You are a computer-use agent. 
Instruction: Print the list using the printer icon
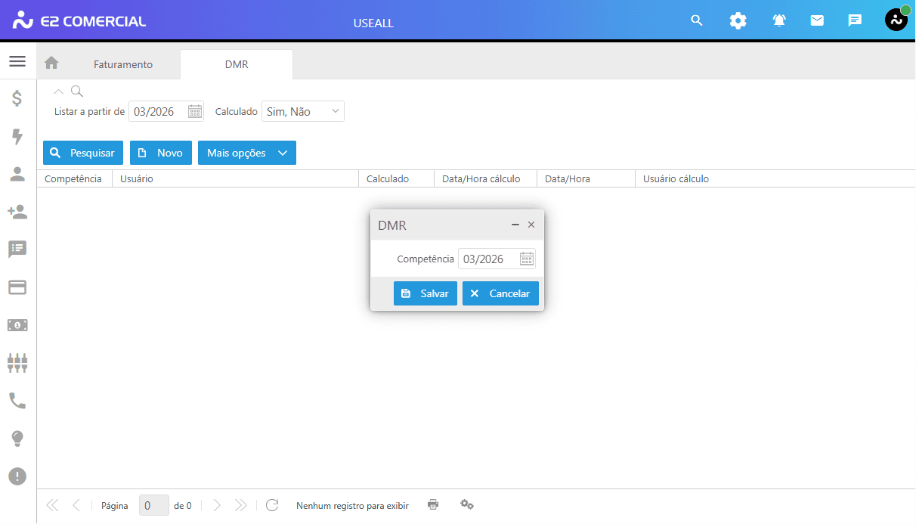coord(433,504)
